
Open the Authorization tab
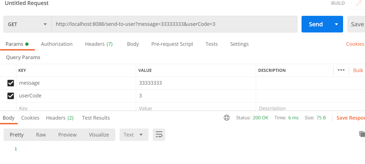point(57,44)
